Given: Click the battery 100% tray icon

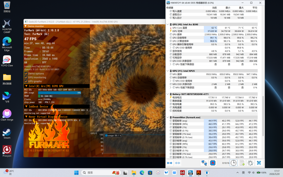Looking at the screenshot, I should pyautogui.click(x=262, y=173).
